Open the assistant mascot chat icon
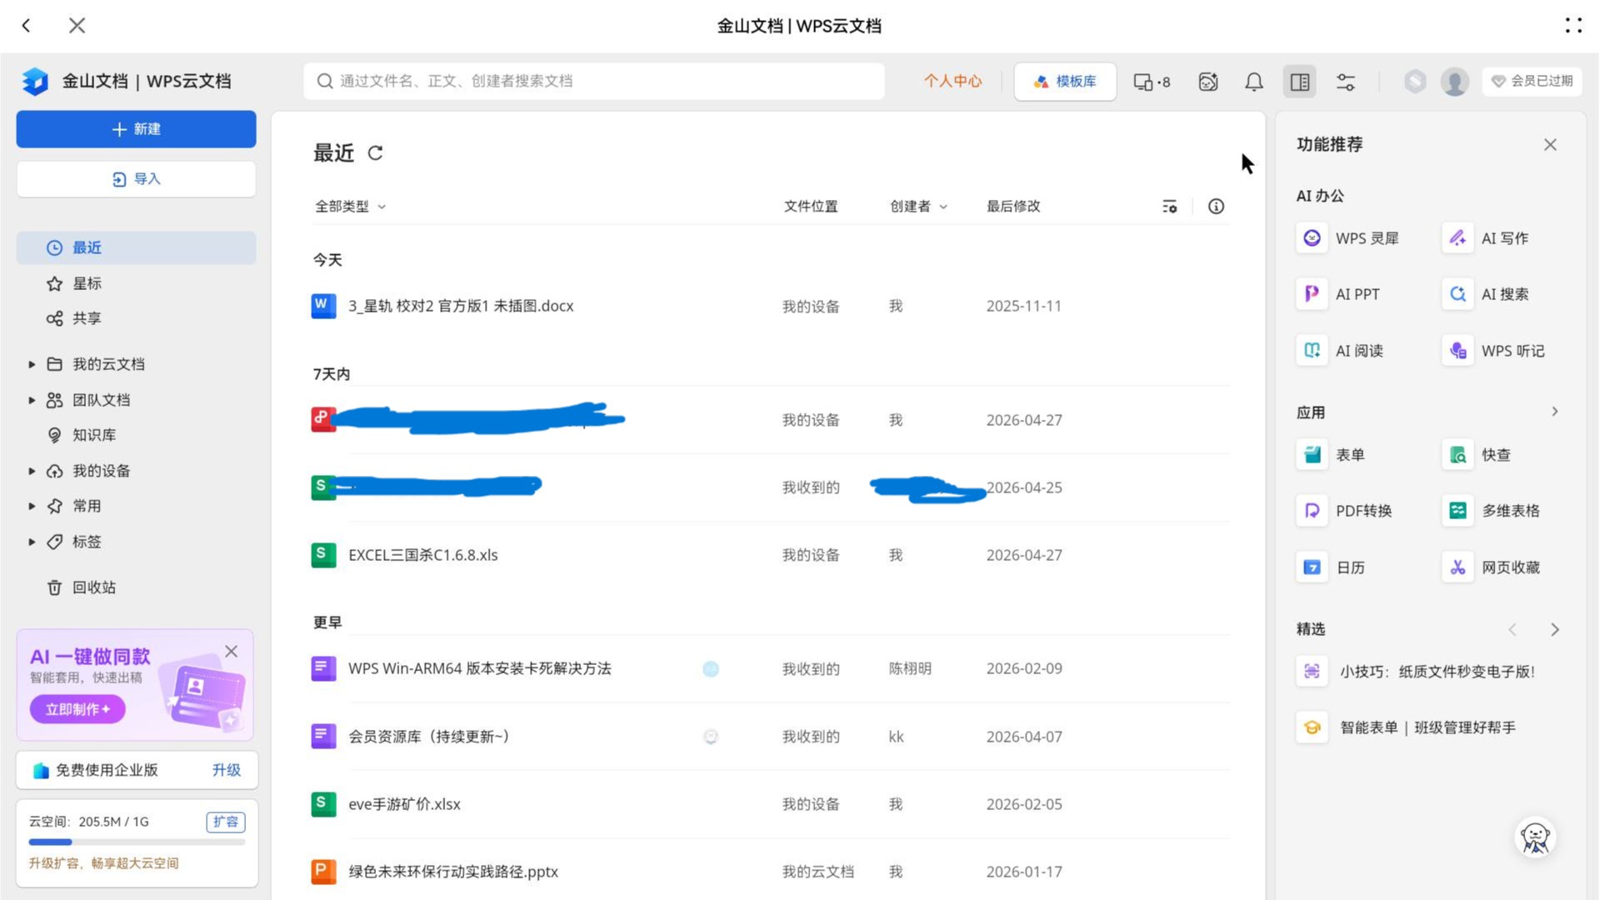The width and height of the screenshot is (1600, 900). pyautogui.click(x=1535, y=837)
